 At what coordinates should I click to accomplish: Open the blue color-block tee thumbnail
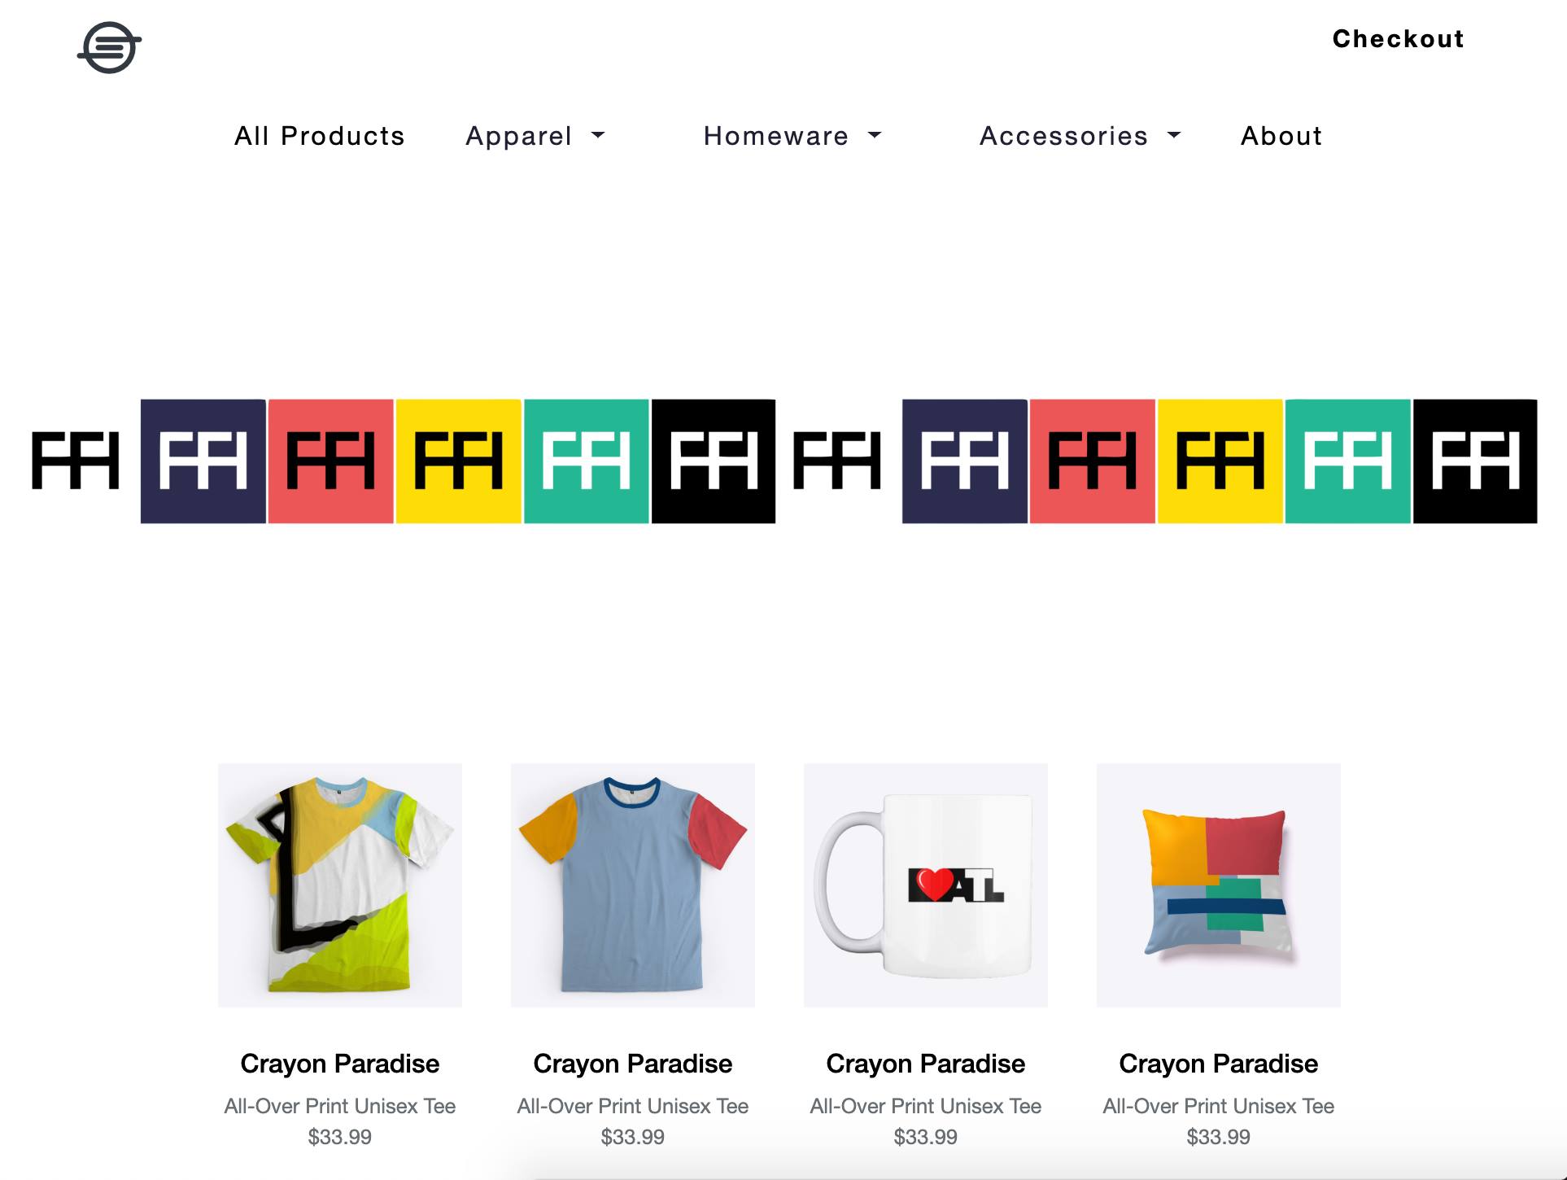tap(633, 885)
